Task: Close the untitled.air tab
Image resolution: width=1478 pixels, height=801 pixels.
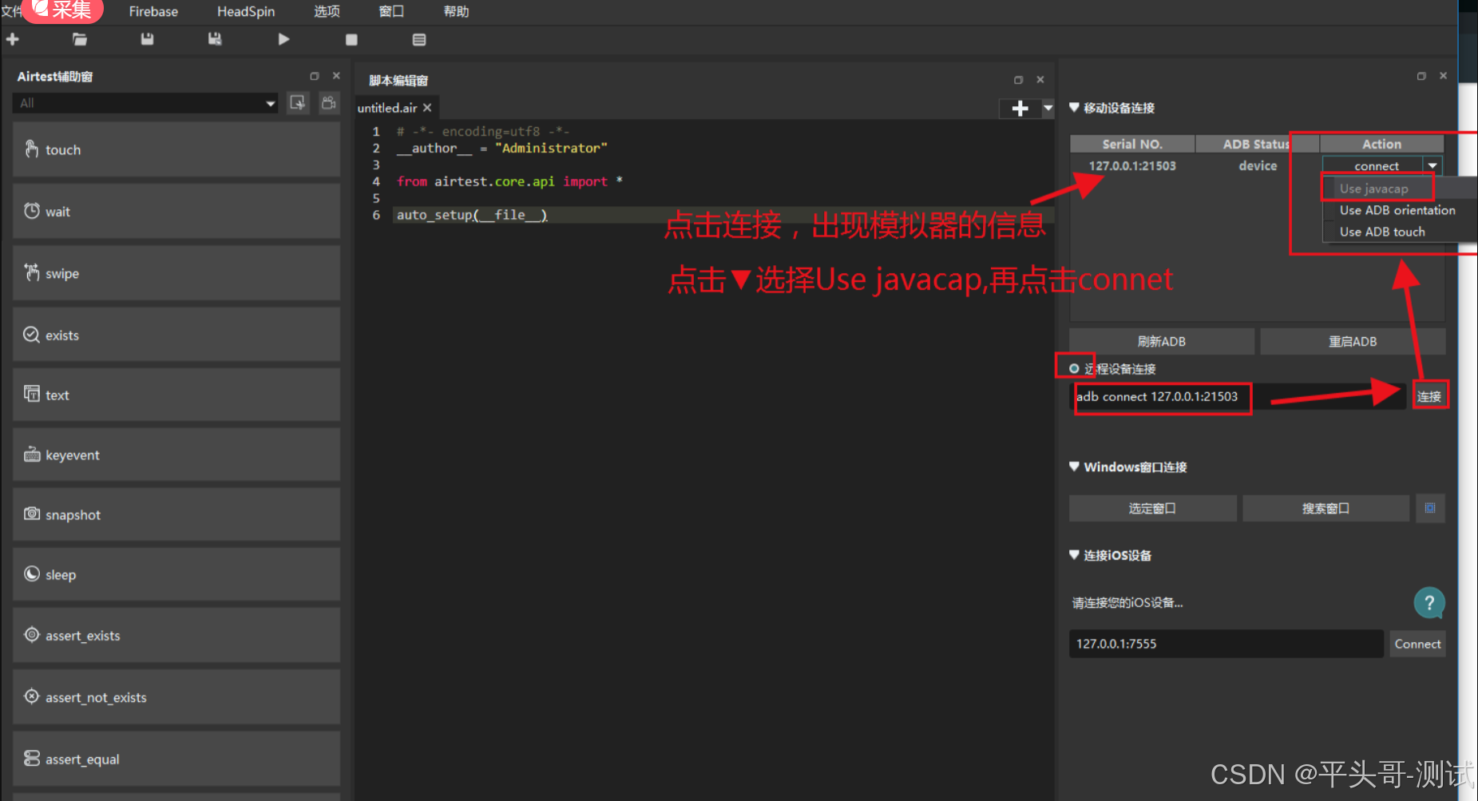Action: coord(427,108)
